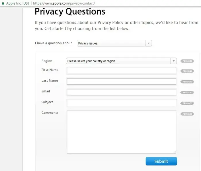Image resolution: width=201 pixels, height=171 pixels.
Task: Focus the Last Name text field
Action: click(121, 81)
